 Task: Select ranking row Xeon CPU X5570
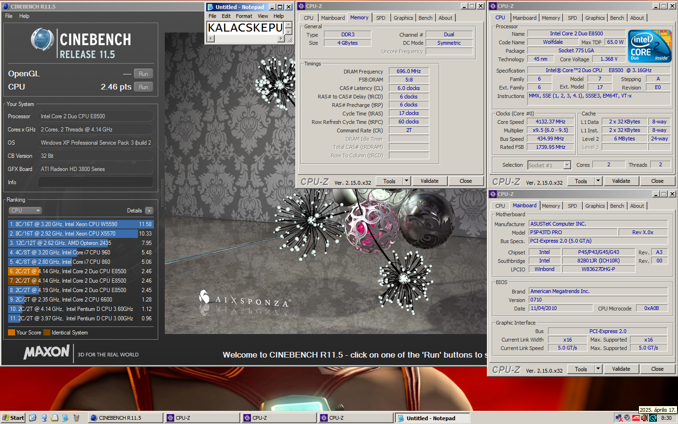[x=81, y=234]
